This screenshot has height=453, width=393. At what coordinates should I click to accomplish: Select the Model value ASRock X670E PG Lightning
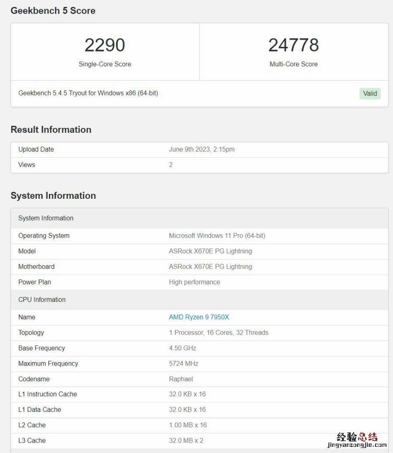[x=210, y=251]
